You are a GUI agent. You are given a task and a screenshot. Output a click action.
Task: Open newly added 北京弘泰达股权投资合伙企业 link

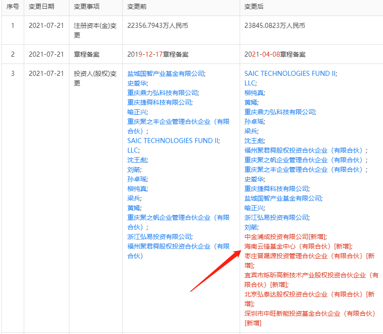pos(310,299)
